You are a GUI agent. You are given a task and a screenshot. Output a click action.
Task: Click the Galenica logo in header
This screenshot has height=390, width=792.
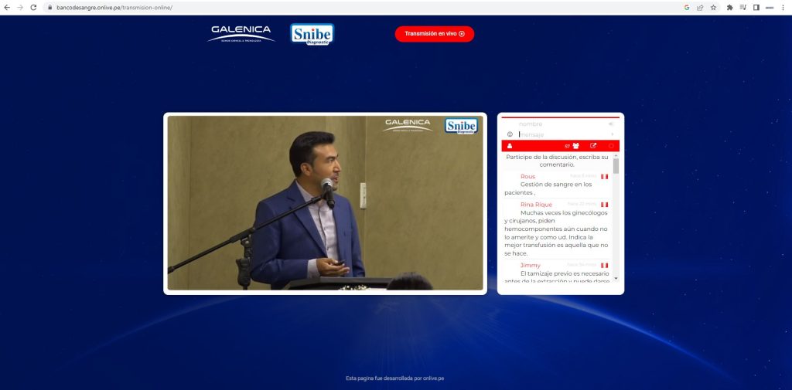coord(241,34)
